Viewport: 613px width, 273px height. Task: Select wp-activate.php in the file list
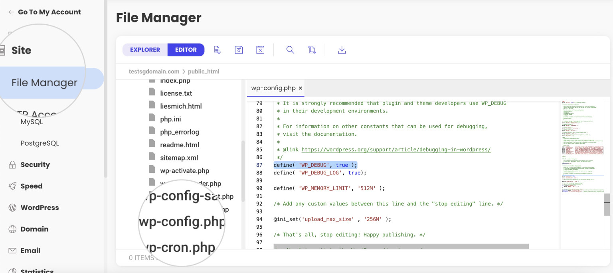click(185, 170)
